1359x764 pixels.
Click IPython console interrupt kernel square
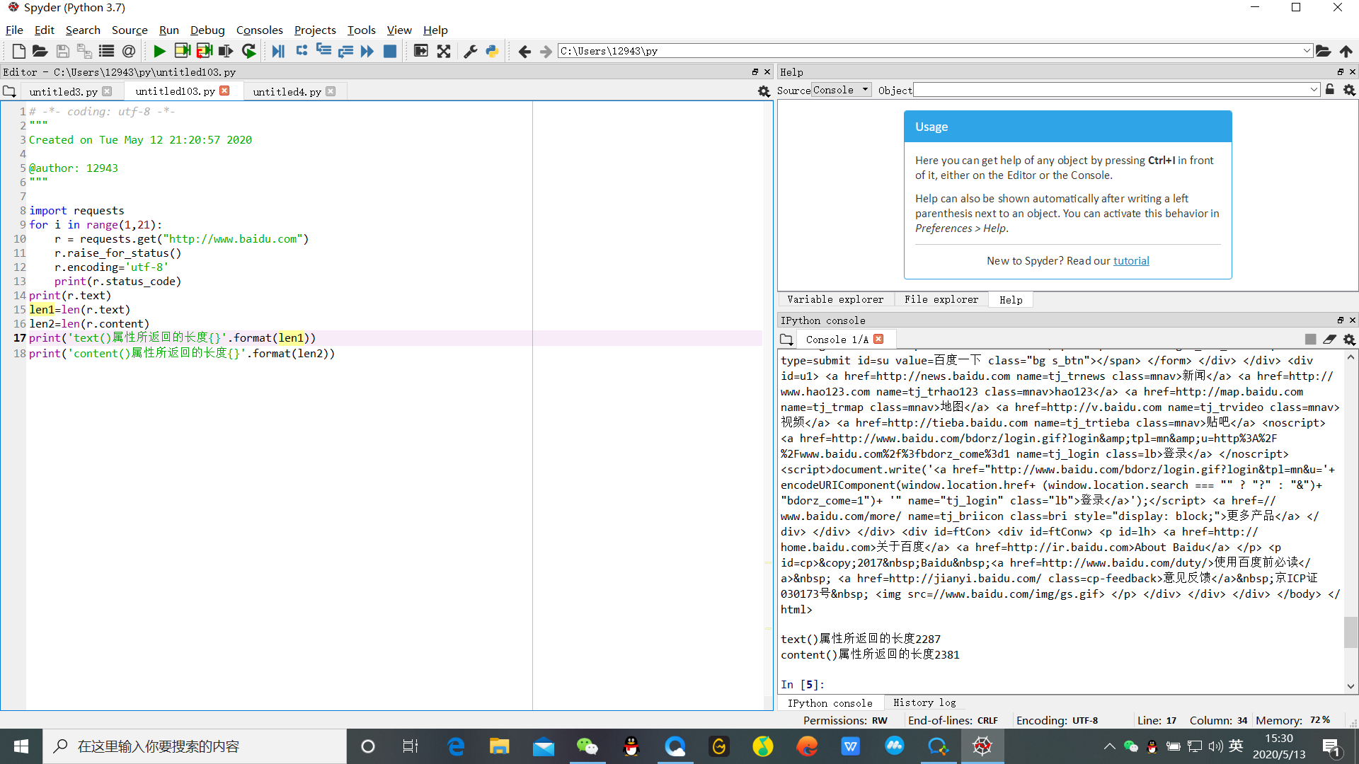point(1310,340)
